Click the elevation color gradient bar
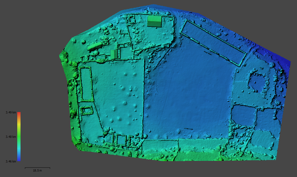This screenshot has width=297, height=177. coord(19,137)
